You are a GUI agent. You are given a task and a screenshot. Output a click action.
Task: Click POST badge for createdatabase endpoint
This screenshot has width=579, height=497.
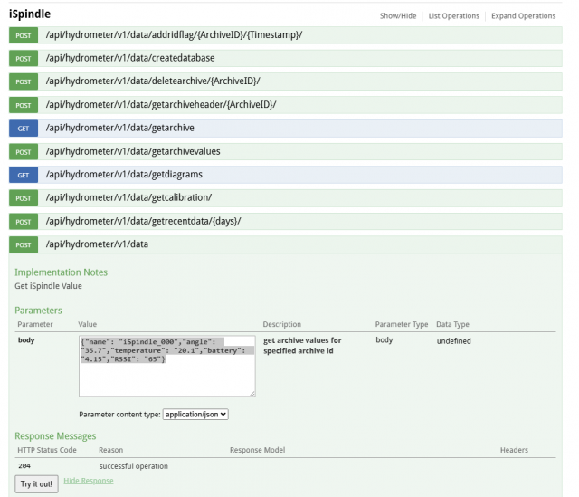(24, 58)
